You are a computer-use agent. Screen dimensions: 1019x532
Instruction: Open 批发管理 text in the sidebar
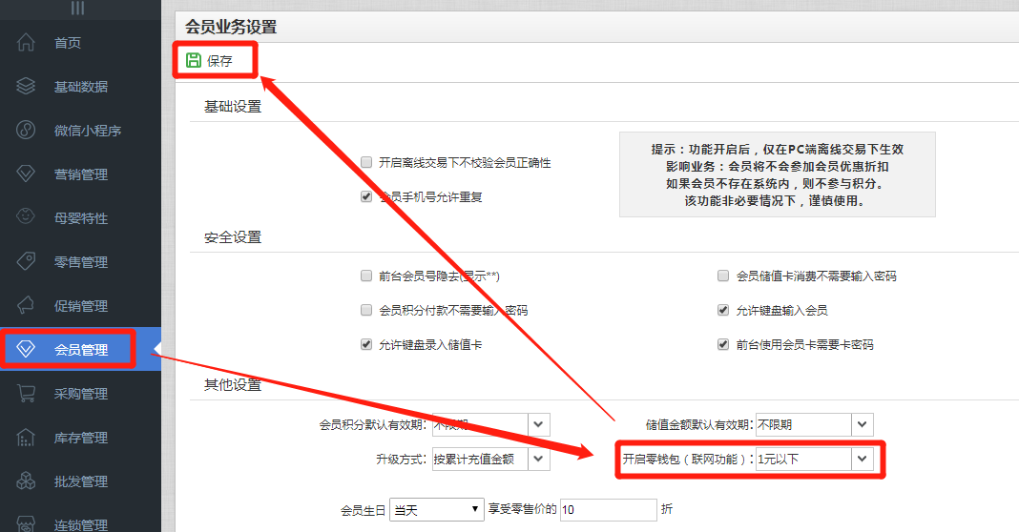[80, 482]
